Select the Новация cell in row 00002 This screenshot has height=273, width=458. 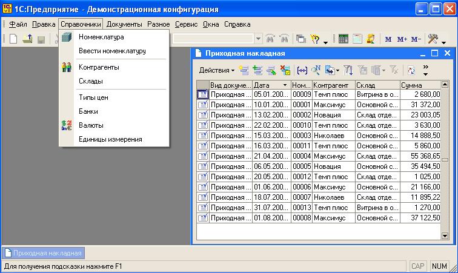(334, 115)
